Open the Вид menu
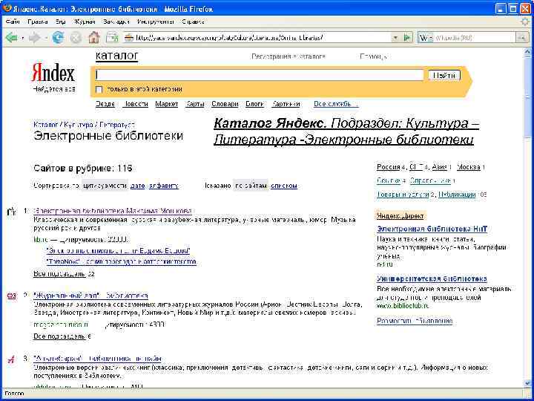The width and height of the screenshot is (534, 401). click(x=60, y=22)
